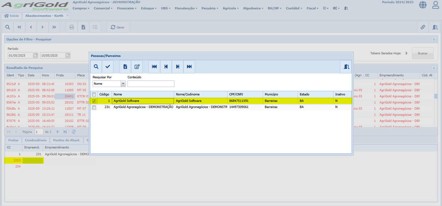Open the Estoque menu

(149, 8)
